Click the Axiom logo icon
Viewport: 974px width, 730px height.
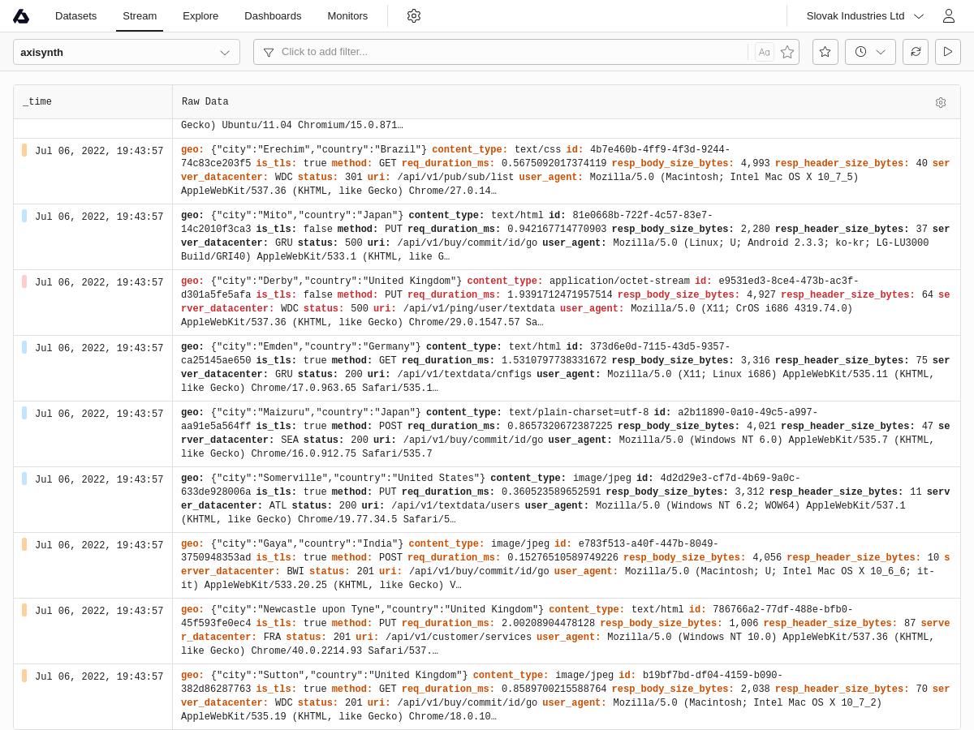[21, 16]
